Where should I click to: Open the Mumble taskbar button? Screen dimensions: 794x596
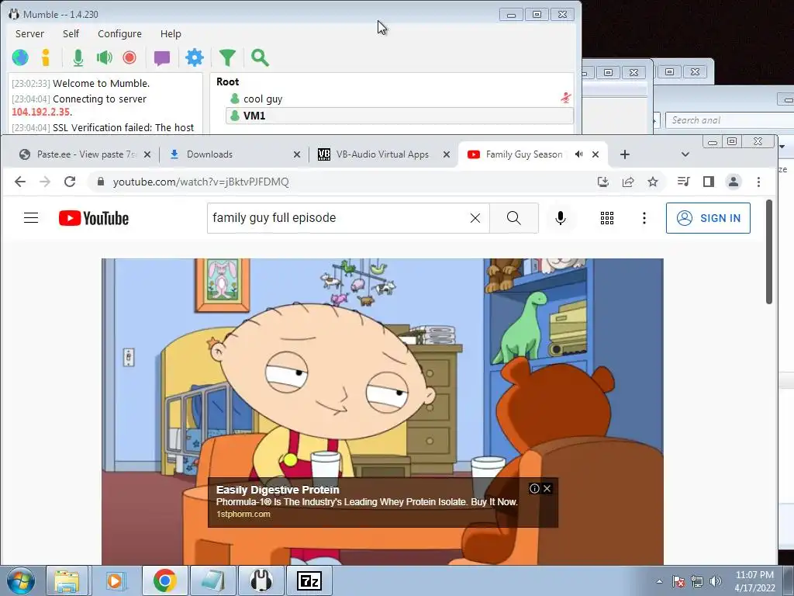point(261,580)
